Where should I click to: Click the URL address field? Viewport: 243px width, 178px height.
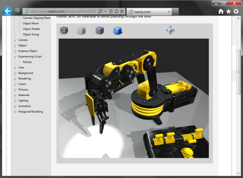tap(63, 11)
